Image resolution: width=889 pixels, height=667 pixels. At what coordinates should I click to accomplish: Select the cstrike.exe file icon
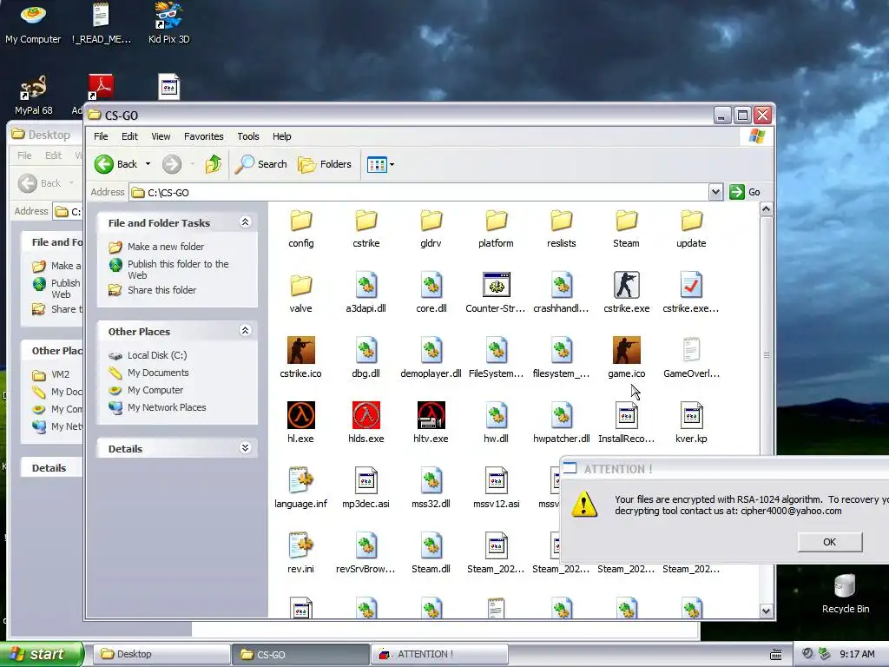(x=627, y=285)
